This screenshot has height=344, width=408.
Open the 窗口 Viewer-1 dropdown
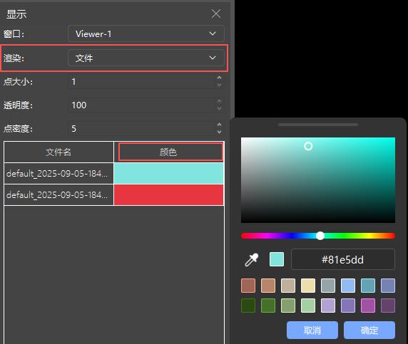point(146,33)
